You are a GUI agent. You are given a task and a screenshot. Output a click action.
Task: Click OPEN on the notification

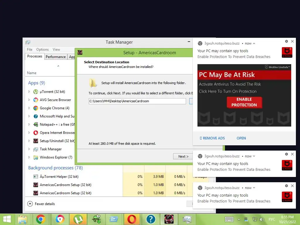click(241, 138)
